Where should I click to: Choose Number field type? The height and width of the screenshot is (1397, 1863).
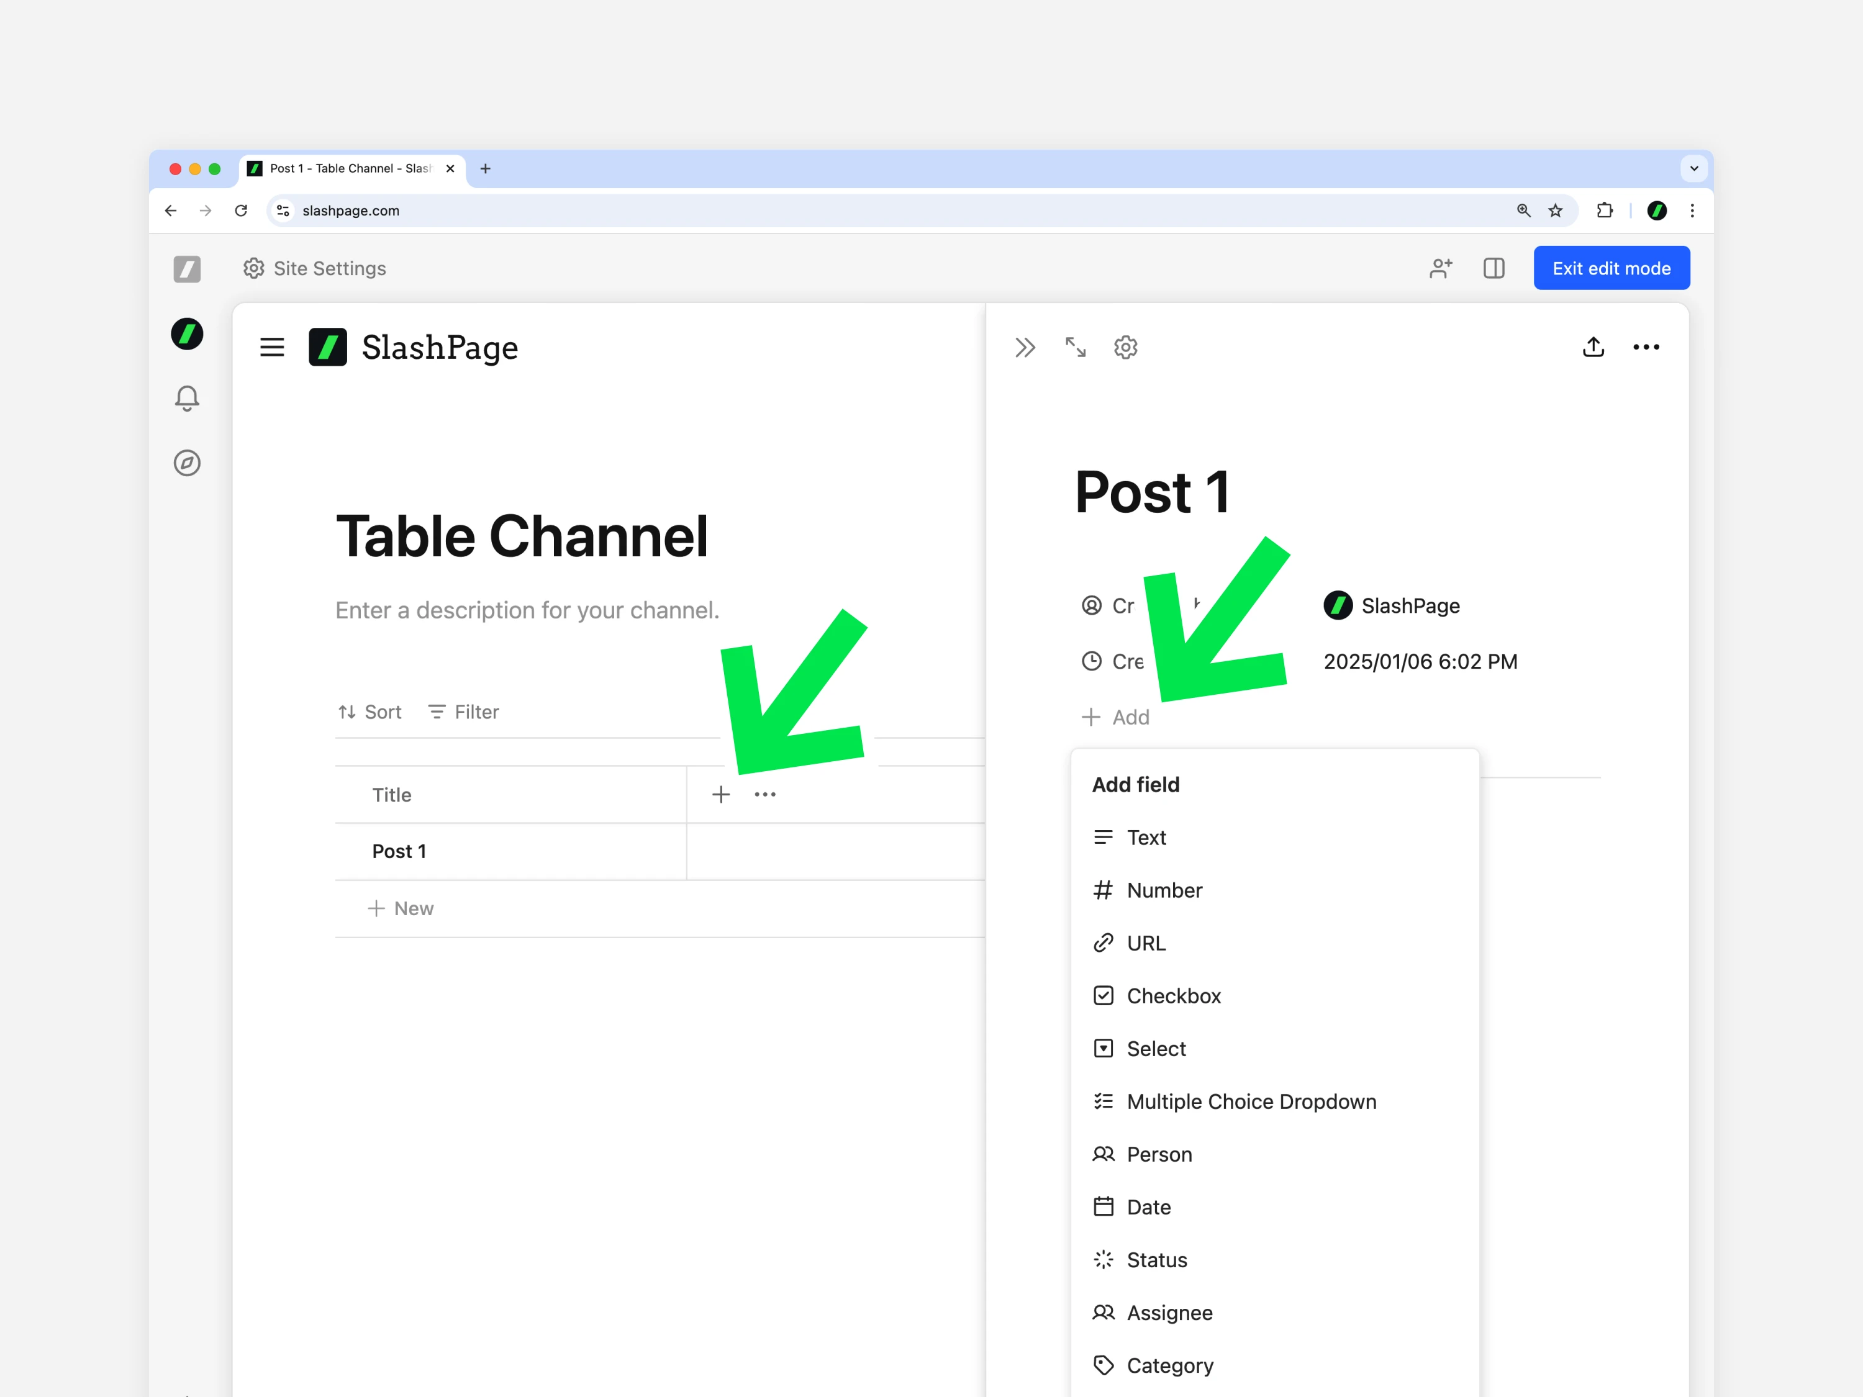[1274, 890]
